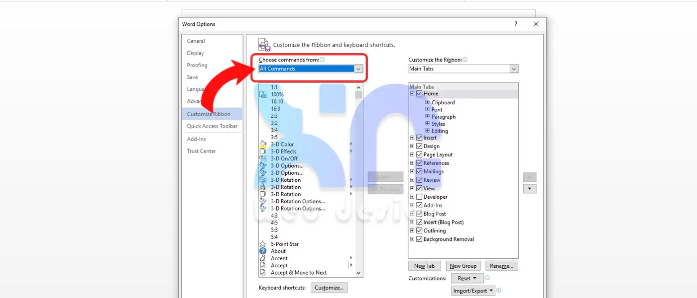Click the 3-D Effects command icon

263,151
